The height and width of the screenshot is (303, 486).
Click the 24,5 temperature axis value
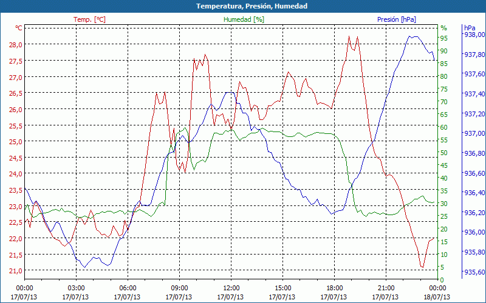16,158
